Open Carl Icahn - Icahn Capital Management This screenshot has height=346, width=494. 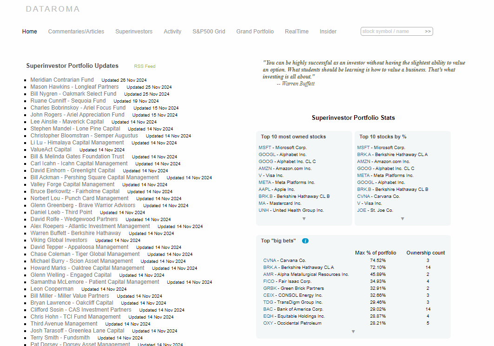(x=79, y=163)
